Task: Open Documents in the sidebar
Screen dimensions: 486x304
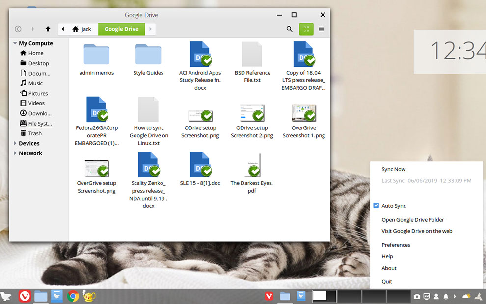Action: (x=35, y=73)
